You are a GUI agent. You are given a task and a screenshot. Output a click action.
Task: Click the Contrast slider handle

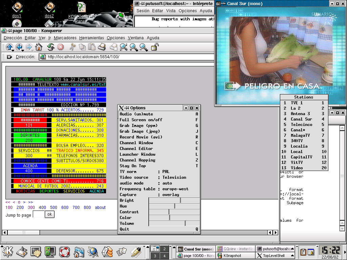click(x=169, y=212)
